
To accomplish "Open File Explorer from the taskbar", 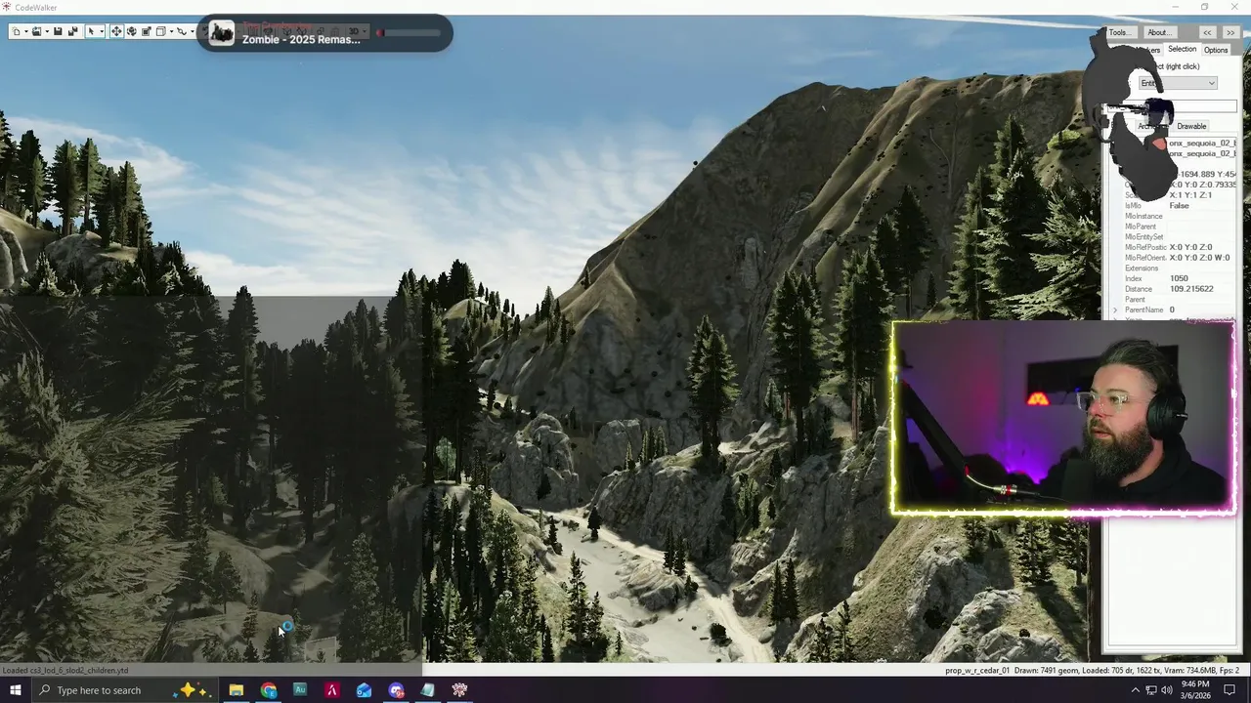I will pyautogui.click(x=236, y=690).
